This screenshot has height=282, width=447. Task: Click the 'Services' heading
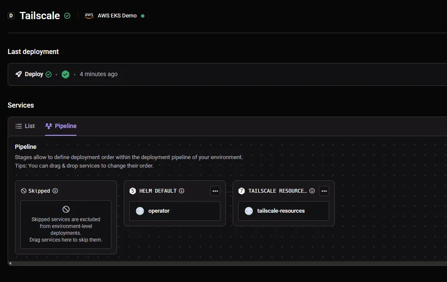(21, 105)
